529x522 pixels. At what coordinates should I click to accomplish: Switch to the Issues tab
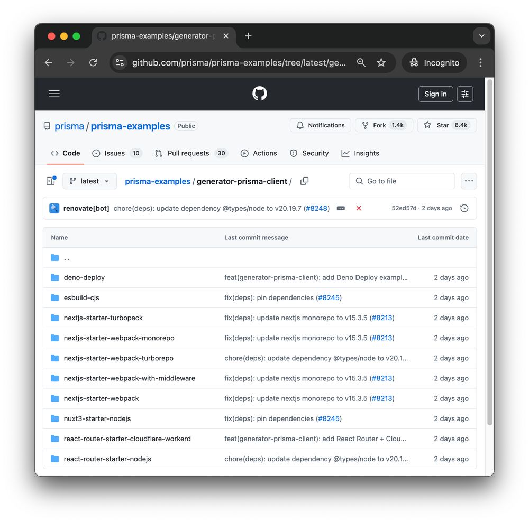click(x=117, y=153)
